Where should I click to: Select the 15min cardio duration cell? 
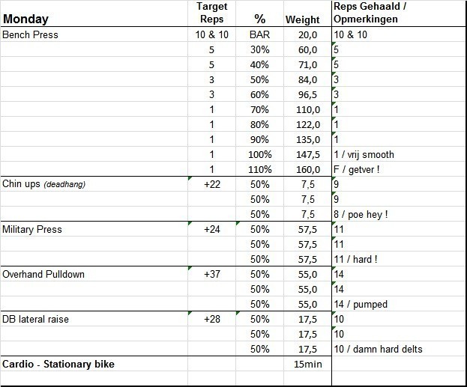point(307,364)
